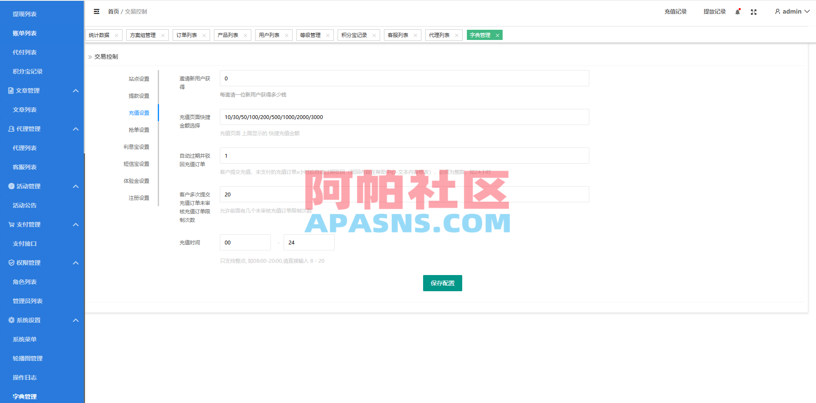Select the 利息宝设置 settings tab
The width and height of the screenshot is (816, 403).
(x=136, y=147)
